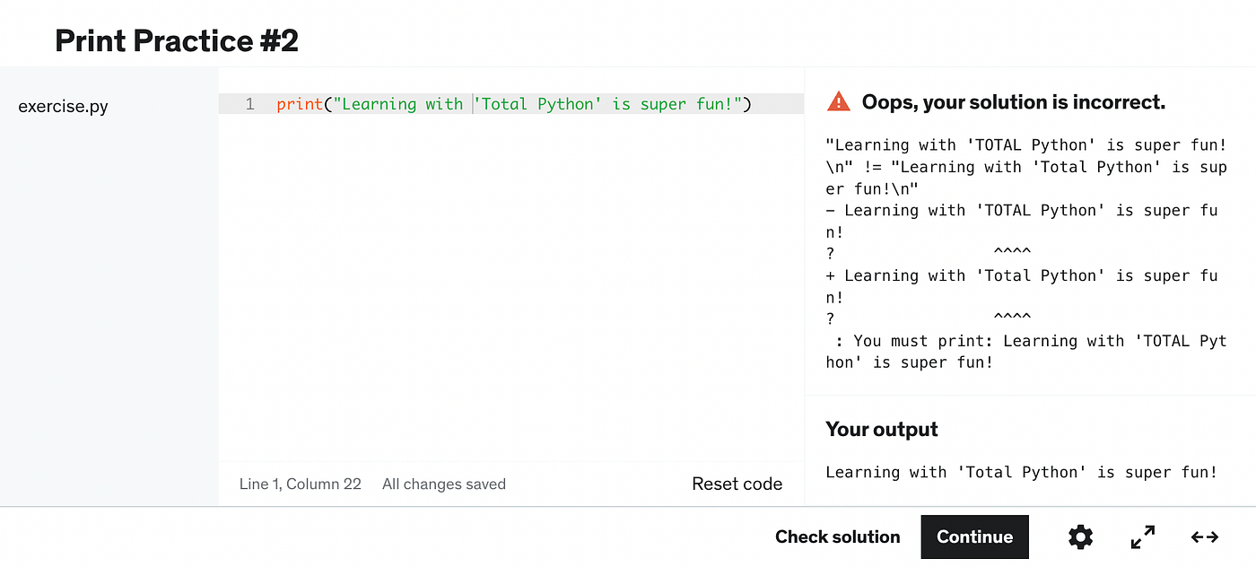Click the Continue button

974,536
